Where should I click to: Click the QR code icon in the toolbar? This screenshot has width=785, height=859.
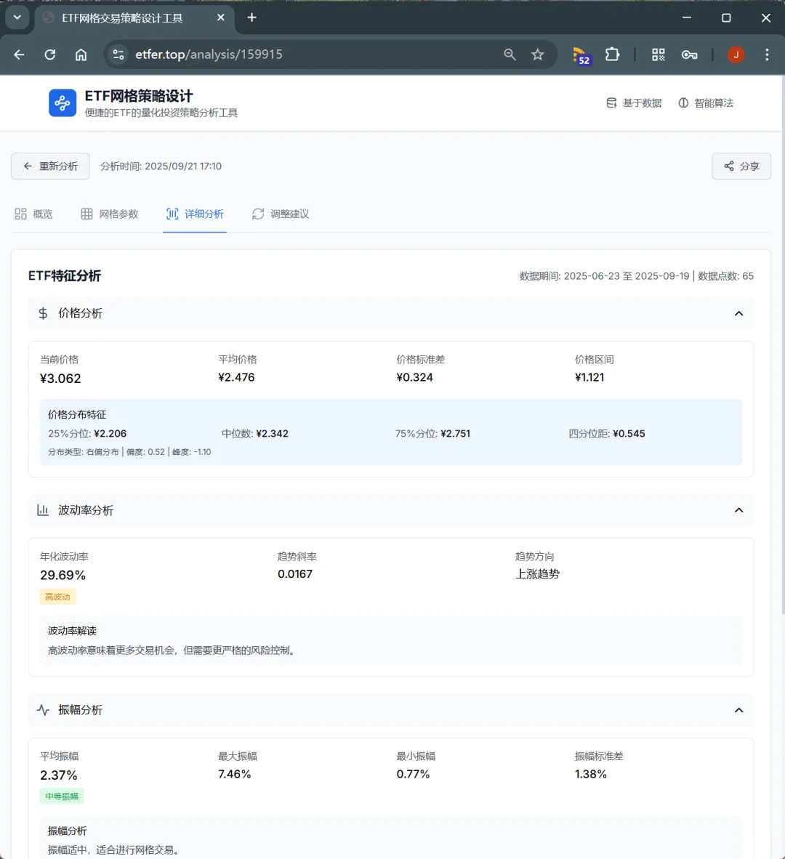658,55
